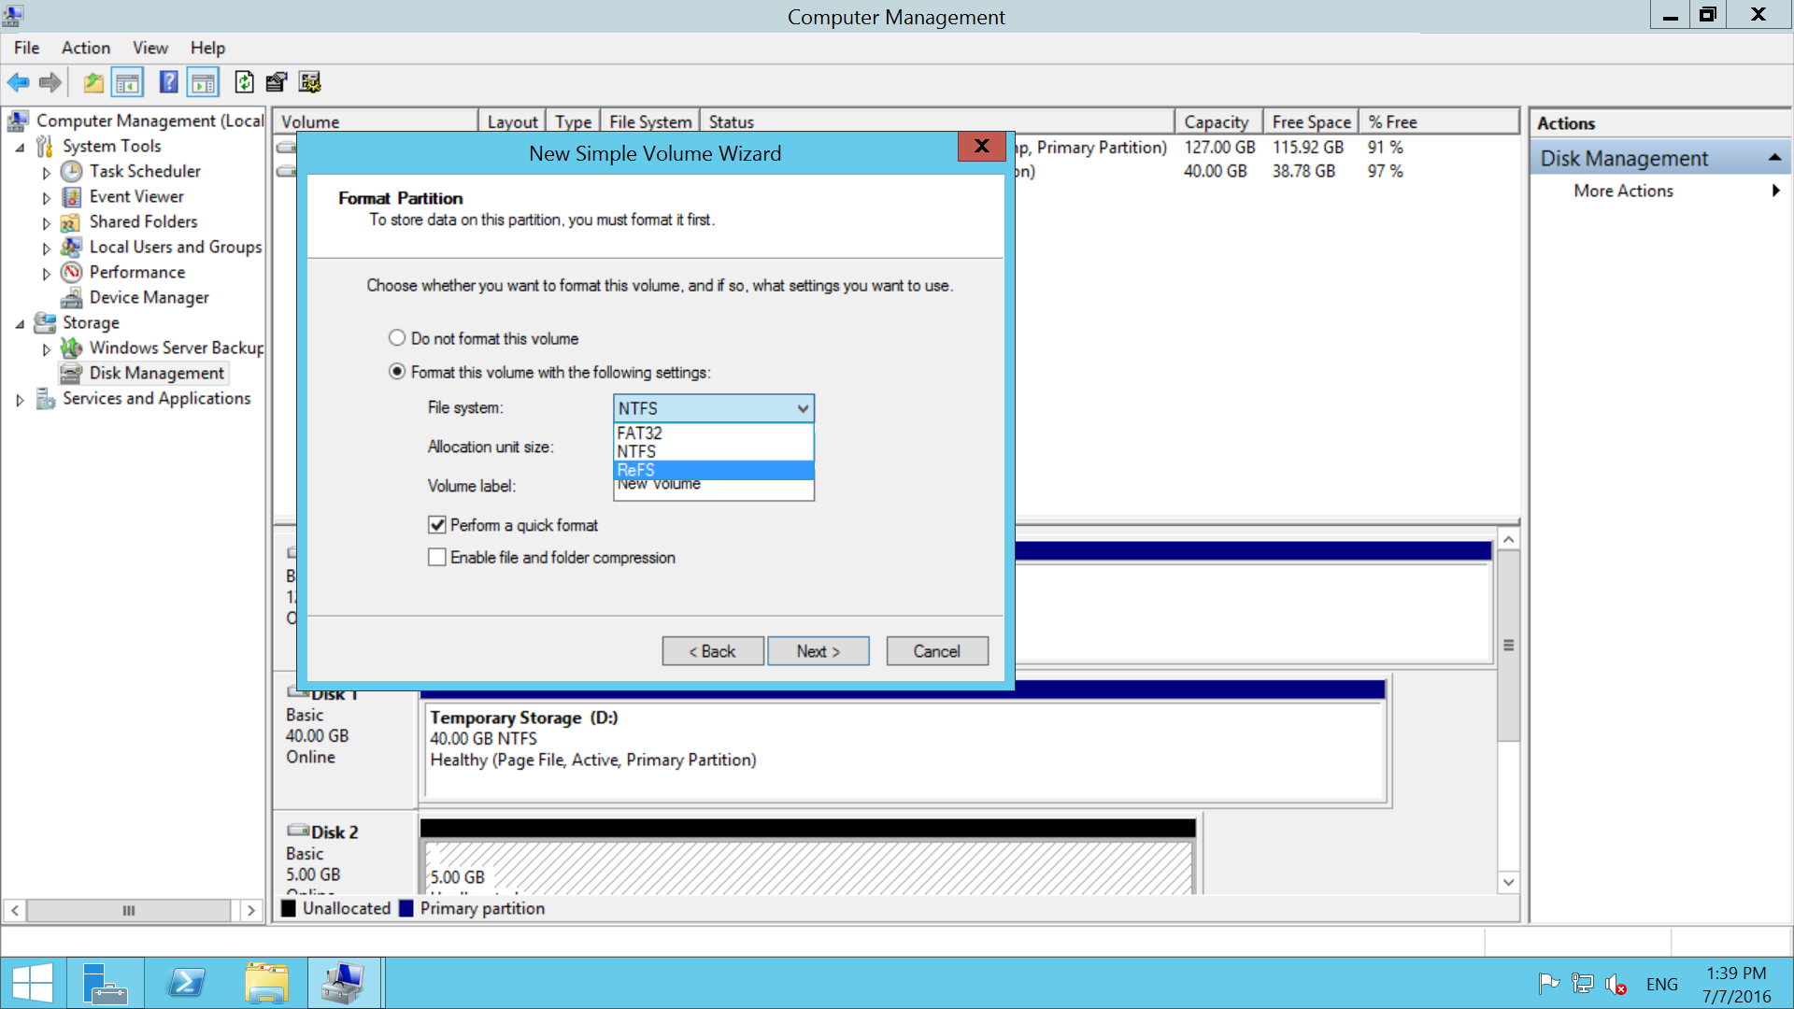Viewport: 1794px width, 1009px height.
Task: Select the 5.00 GB unallocated space on Disk 2
Action: point(809,866)
